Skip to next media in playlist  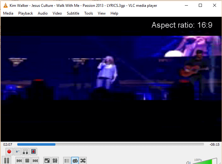point(35,161)
